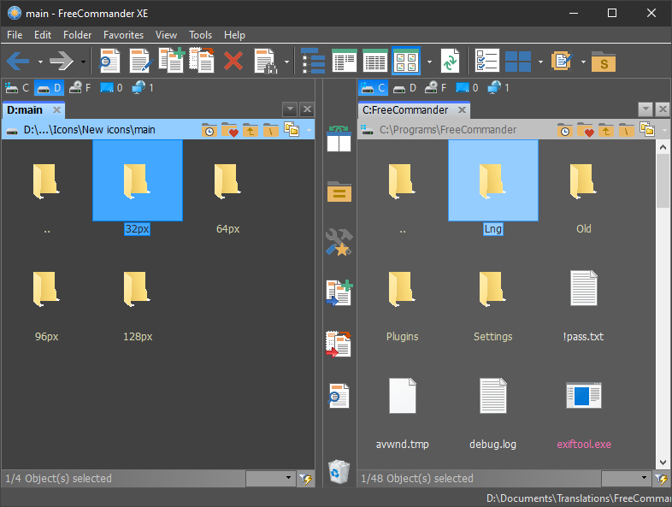Open the Favorites menu

123,35
